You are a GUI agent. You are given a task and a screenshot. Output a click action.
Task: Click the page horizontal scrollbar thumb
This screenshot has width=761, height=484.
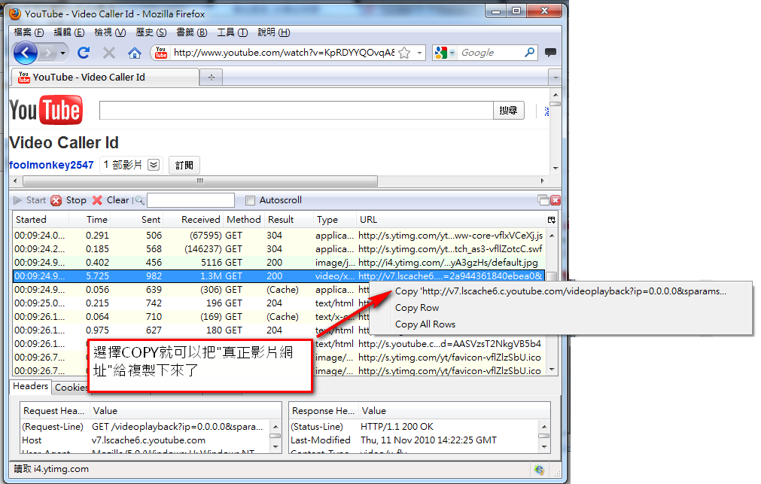(x=200, y=181)
